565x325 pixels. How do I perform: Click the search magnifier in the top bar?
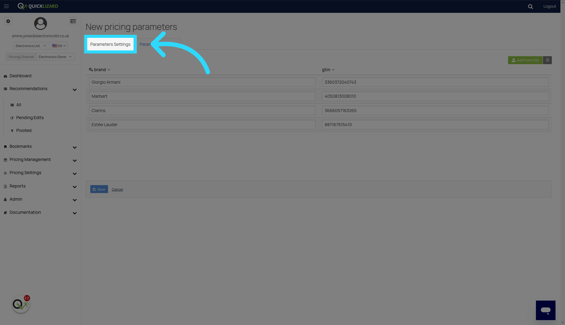(x=530, y=6)
